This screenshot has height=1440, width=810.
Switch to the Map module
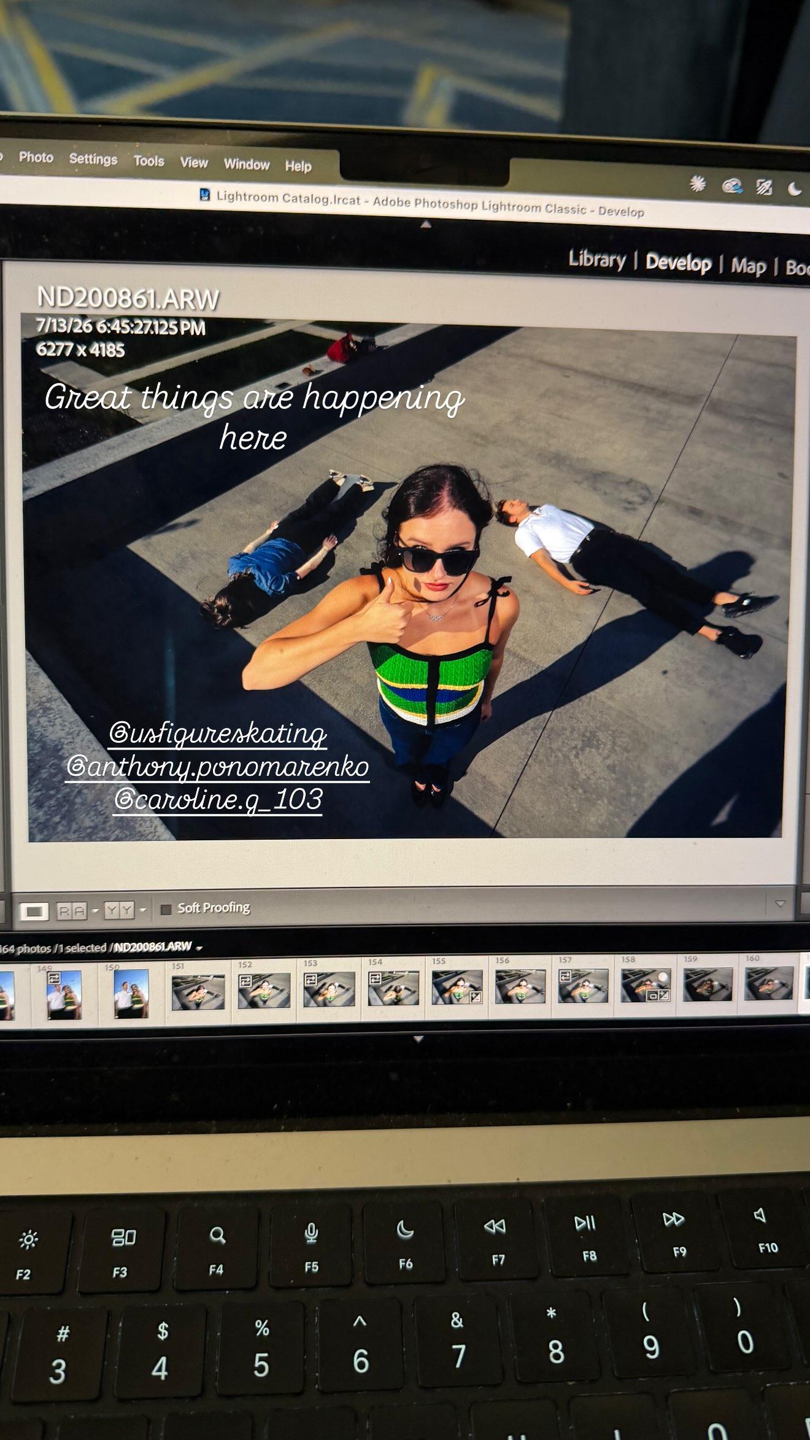[748, 265]
